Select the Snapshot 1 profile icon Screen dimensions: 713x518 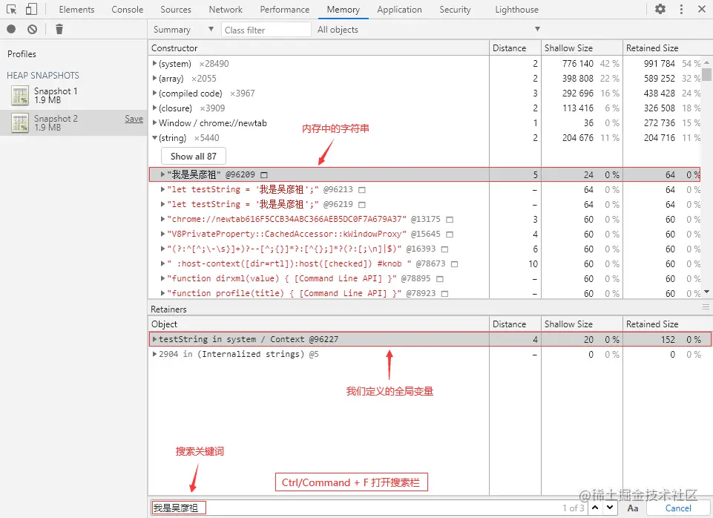[20, 96]
